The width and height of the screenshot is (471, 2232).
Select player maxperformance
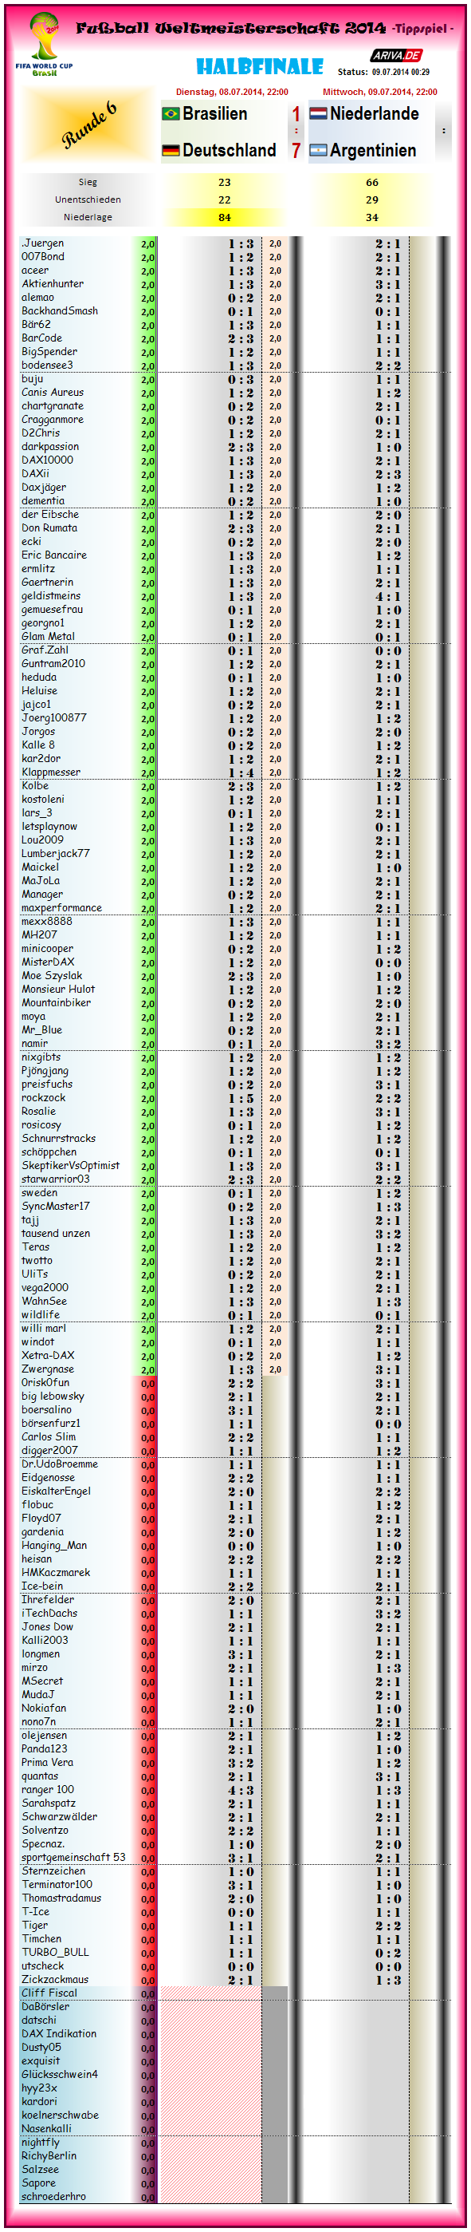click(61, 908)
